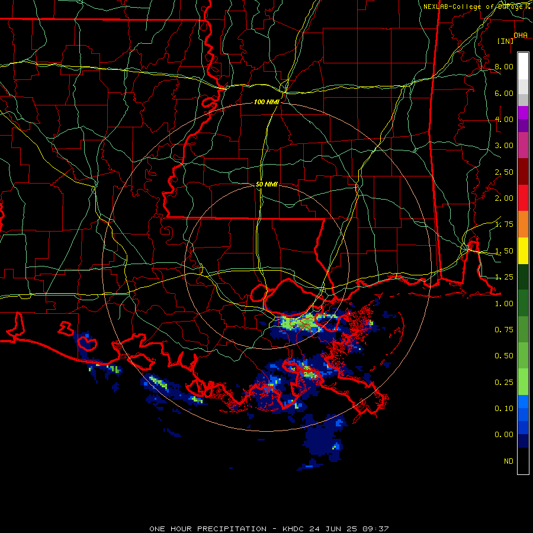Click the white 8.00 inch legend swatch

(x=523, y=66)
